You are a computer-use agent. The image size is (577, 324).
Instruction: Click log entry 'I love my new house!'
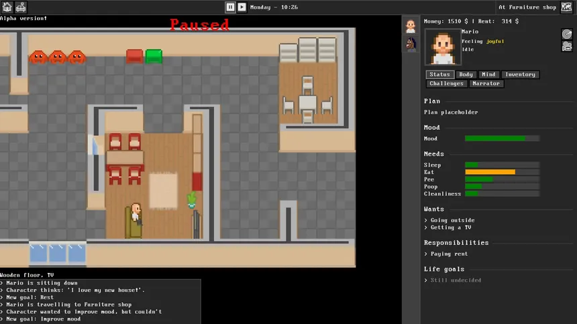(x=72, y=291)
